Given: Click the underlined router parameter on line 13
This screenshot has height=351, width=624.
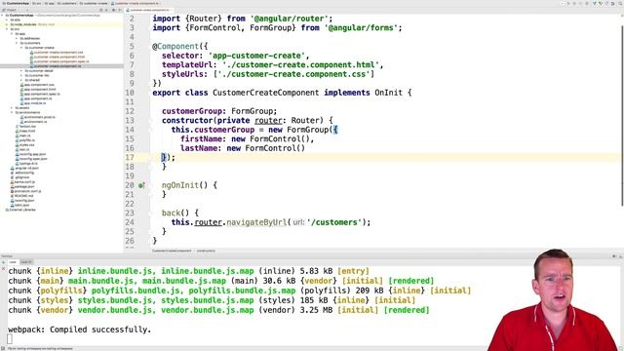Looking at the screenshot, I should pos(268,121).
